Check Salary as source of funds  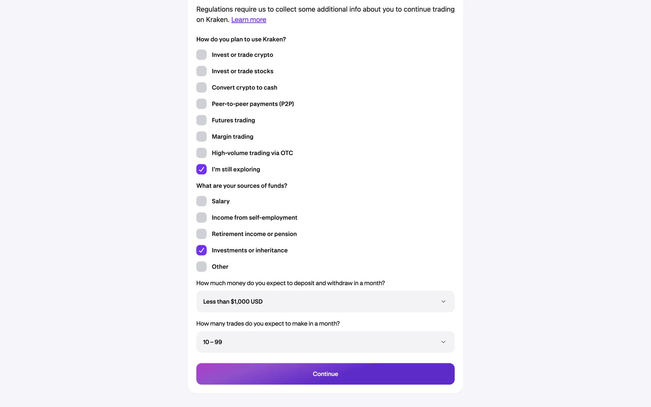pos(201,201)
